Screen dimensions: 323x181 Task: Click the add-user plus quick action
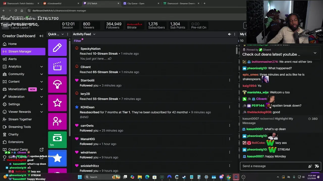point(57,121)
